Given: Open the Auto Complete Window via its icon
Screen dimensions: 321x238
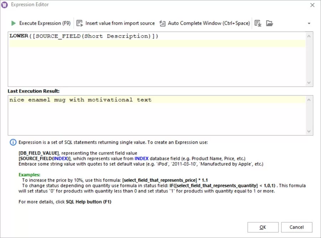Looking at the screenshot, I should pyautogui.click(x=162, y=23).
